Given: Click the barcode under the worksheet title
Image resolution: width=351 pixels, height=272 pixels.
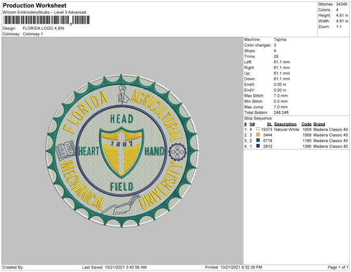Looking at the screenshot, I should pyautogui.click(x=46, y=20).
